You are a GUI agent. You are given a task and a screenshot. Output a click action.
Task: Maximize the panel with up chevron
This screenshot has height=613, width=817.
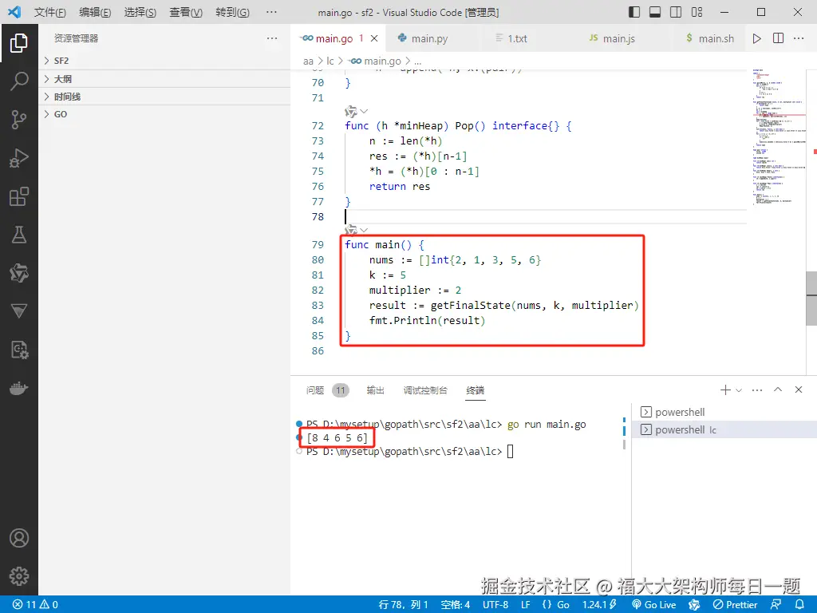(x=778, y=390)
